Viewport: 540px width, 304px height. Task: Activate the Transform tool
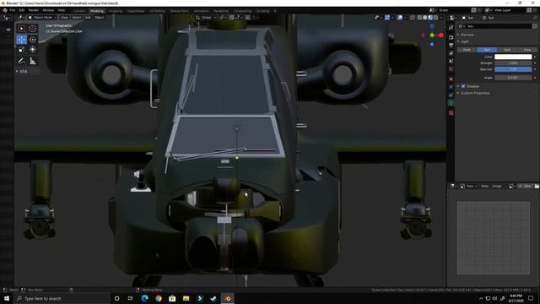click(x=33, y=50)
